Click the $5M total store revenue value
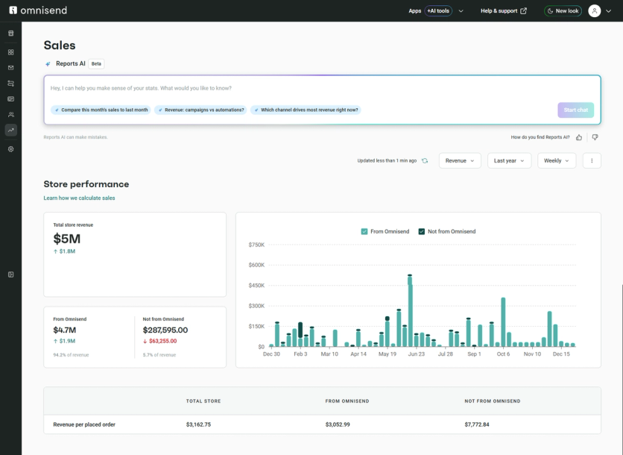623x455 pixels. [x=67, y=239]
